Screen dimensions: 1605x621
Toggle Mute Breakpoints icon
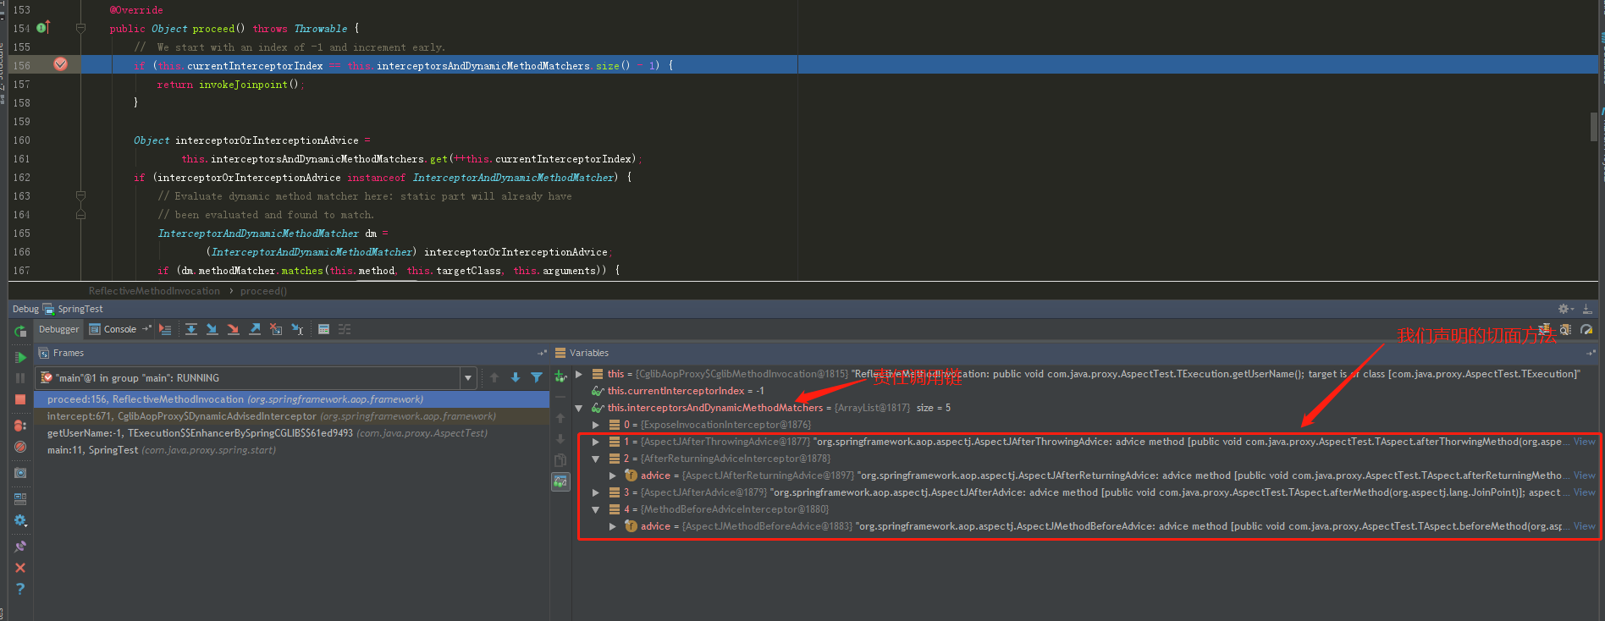(x=20, y=447)
